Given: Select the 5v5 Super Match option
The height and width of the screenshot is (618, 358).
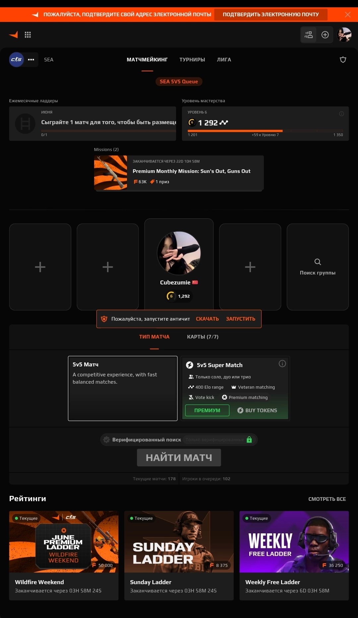Looking at the screenshot, I should click(235, 388).
